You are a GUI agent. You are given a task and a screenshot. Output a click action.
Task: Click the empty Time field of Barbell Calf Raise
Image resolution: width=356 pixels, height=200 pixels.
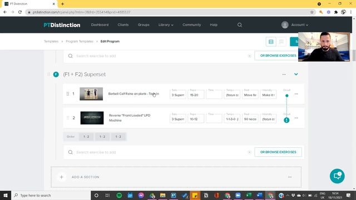(x=214, y=94)
